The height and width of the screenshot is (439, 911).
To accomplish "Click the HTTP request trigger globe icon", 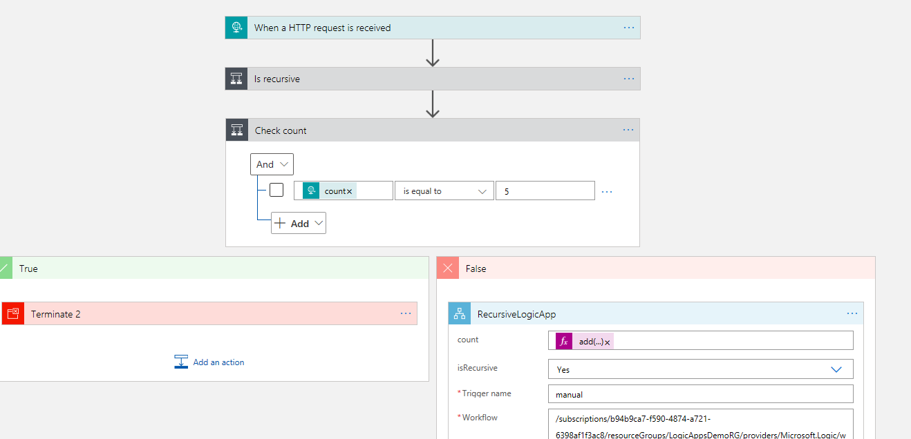I will tap(236, 28).
